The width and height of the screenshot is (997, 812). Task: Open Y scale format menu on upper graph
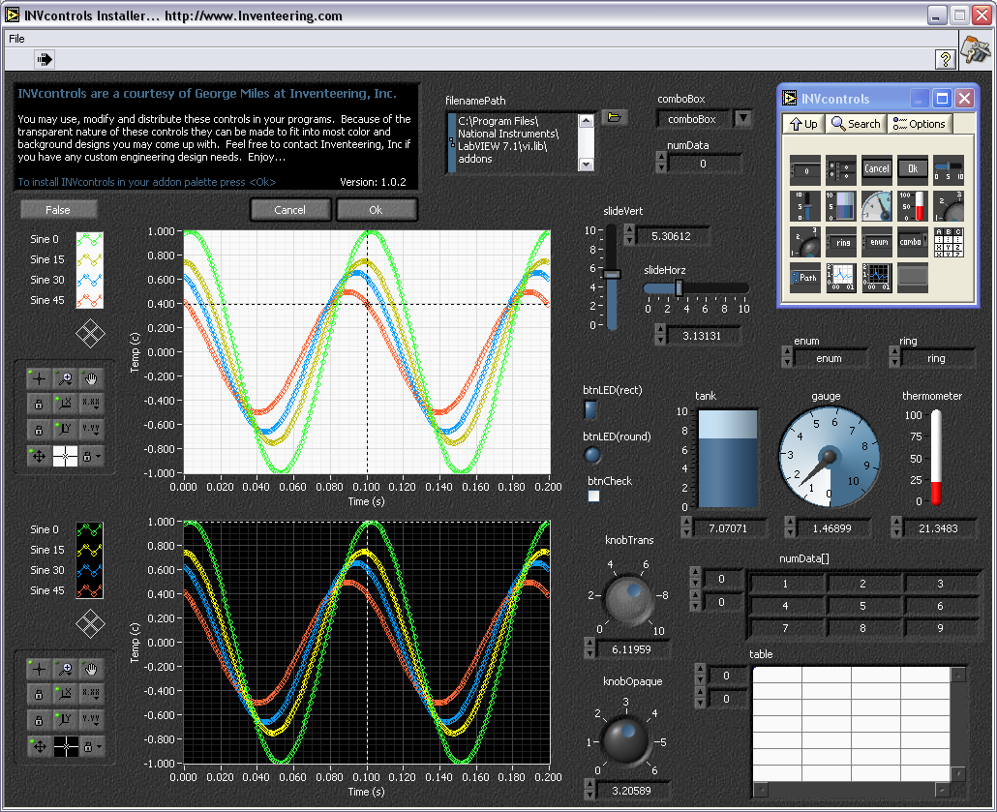click(x=91, y=429)
